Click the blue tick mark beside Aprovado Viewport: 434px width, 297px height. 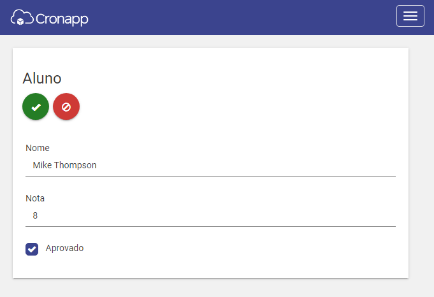click(x=32, y=249)
